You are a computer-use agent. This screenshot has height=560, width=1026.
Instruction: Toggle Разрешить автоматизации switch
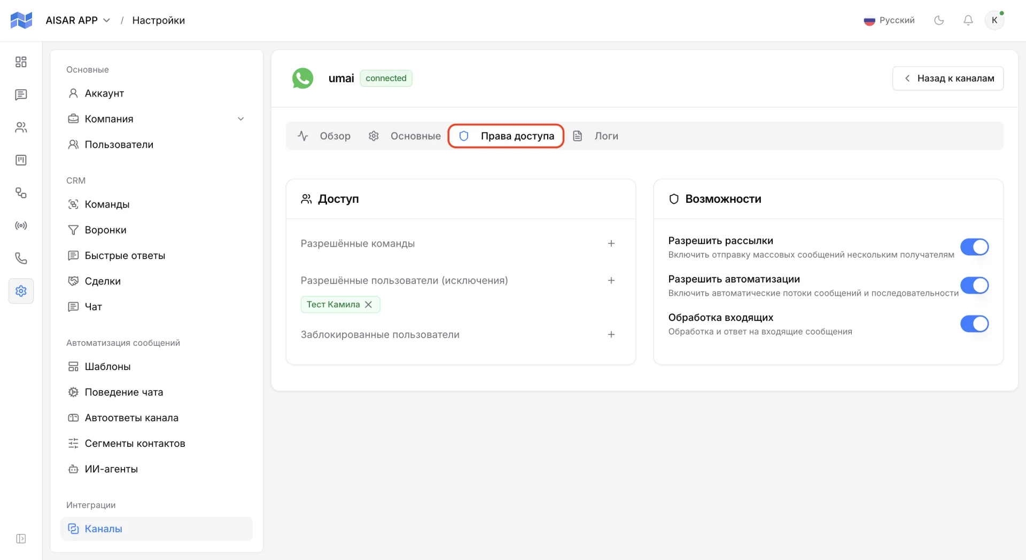[x=974, y=285]
